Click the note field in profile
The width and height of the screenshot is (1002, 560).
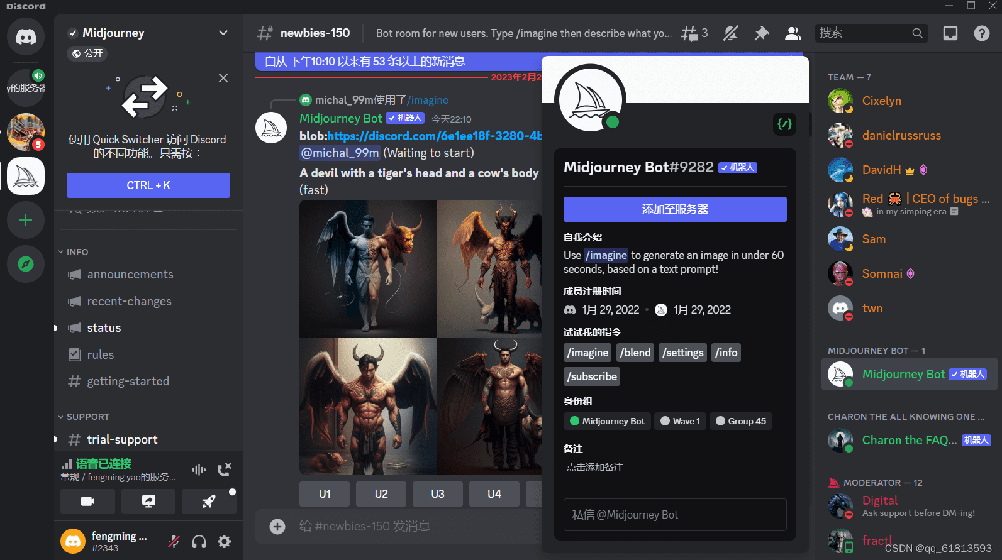675,468
